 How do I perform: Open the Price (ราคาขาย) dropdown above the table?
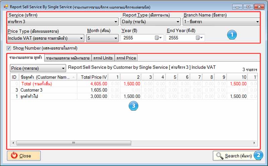38,68
